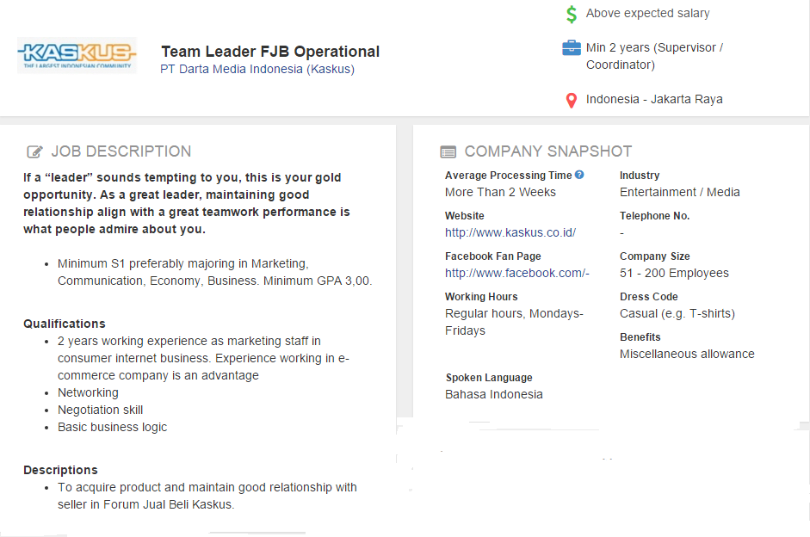This screenshot has height=537, width=810.
Task: Click the Company Snapshot list icon
Action: (448, 152)
